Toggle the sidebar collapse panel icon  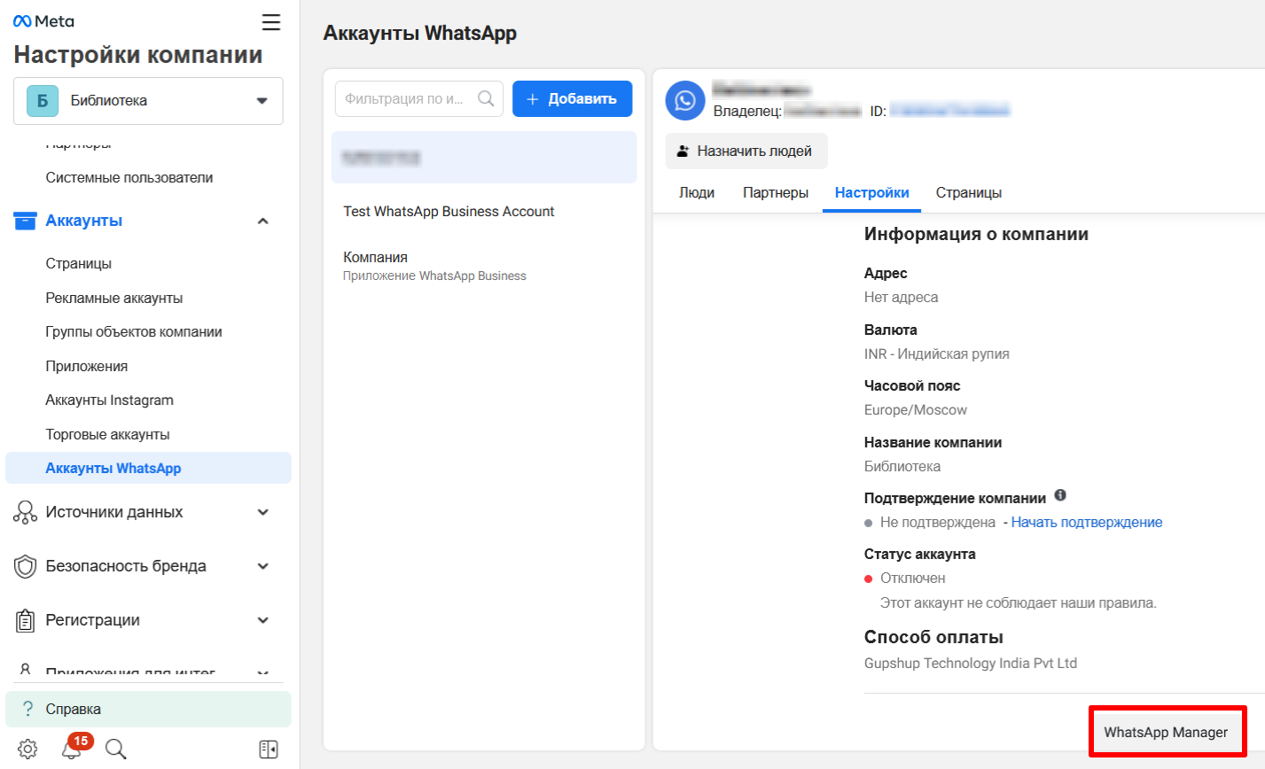pos(269,750)
